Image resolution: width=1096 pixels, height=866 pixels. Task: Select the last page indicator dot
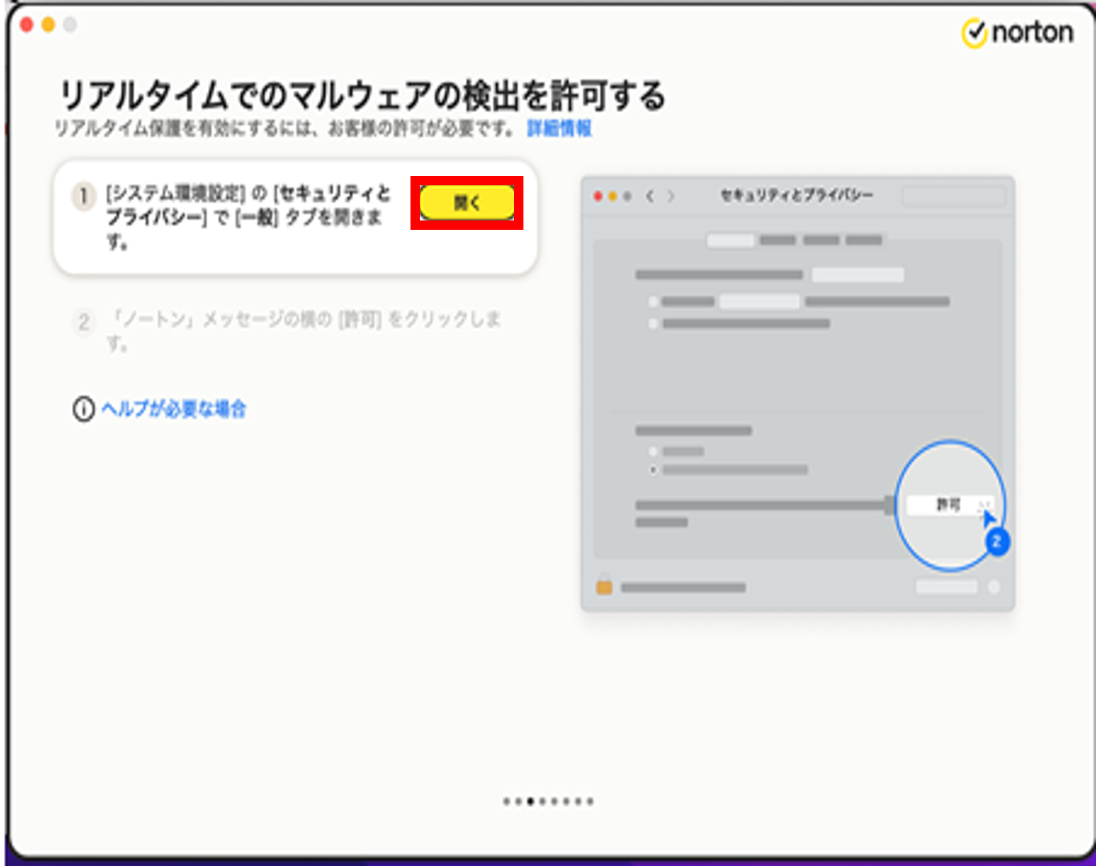[590, 802]
